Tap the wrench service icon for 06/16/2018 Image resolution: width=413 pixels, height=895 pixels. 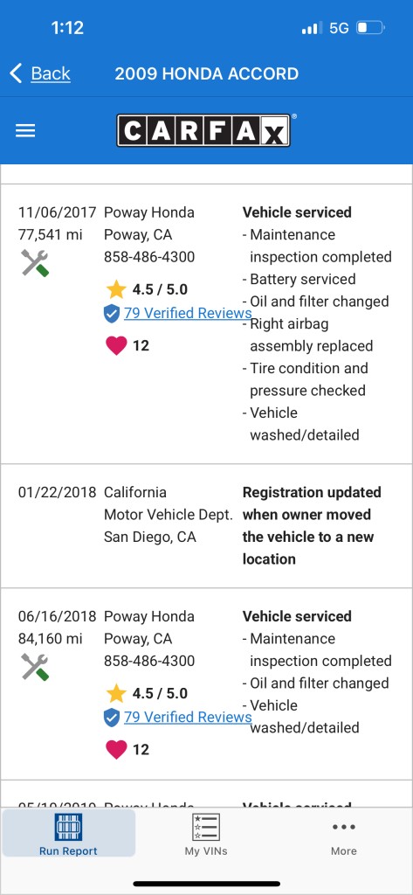pyautogui.click(x=35, y=667)
